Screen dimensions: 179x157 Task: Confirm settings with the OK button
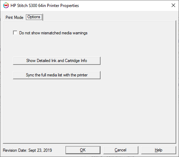(x=83, y=150)
